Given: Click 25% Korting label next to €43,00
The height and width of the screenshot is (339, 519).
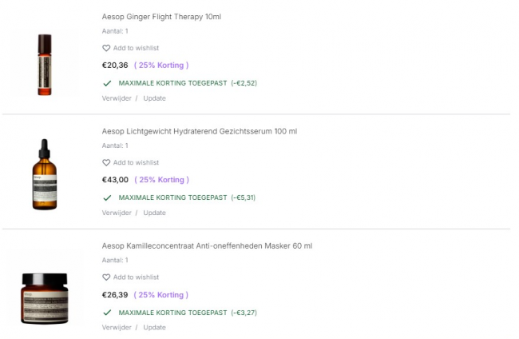Looking at the screenshot, I should [x=162, y=180].
